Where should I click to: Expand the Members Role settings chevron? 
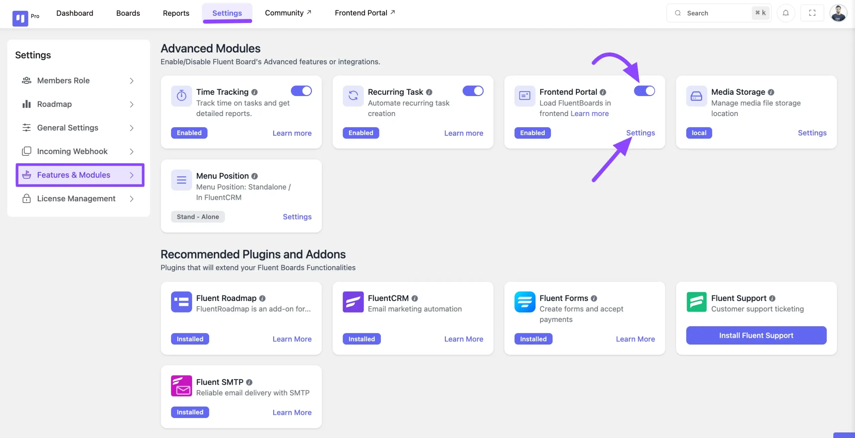[x=132, y=81]
